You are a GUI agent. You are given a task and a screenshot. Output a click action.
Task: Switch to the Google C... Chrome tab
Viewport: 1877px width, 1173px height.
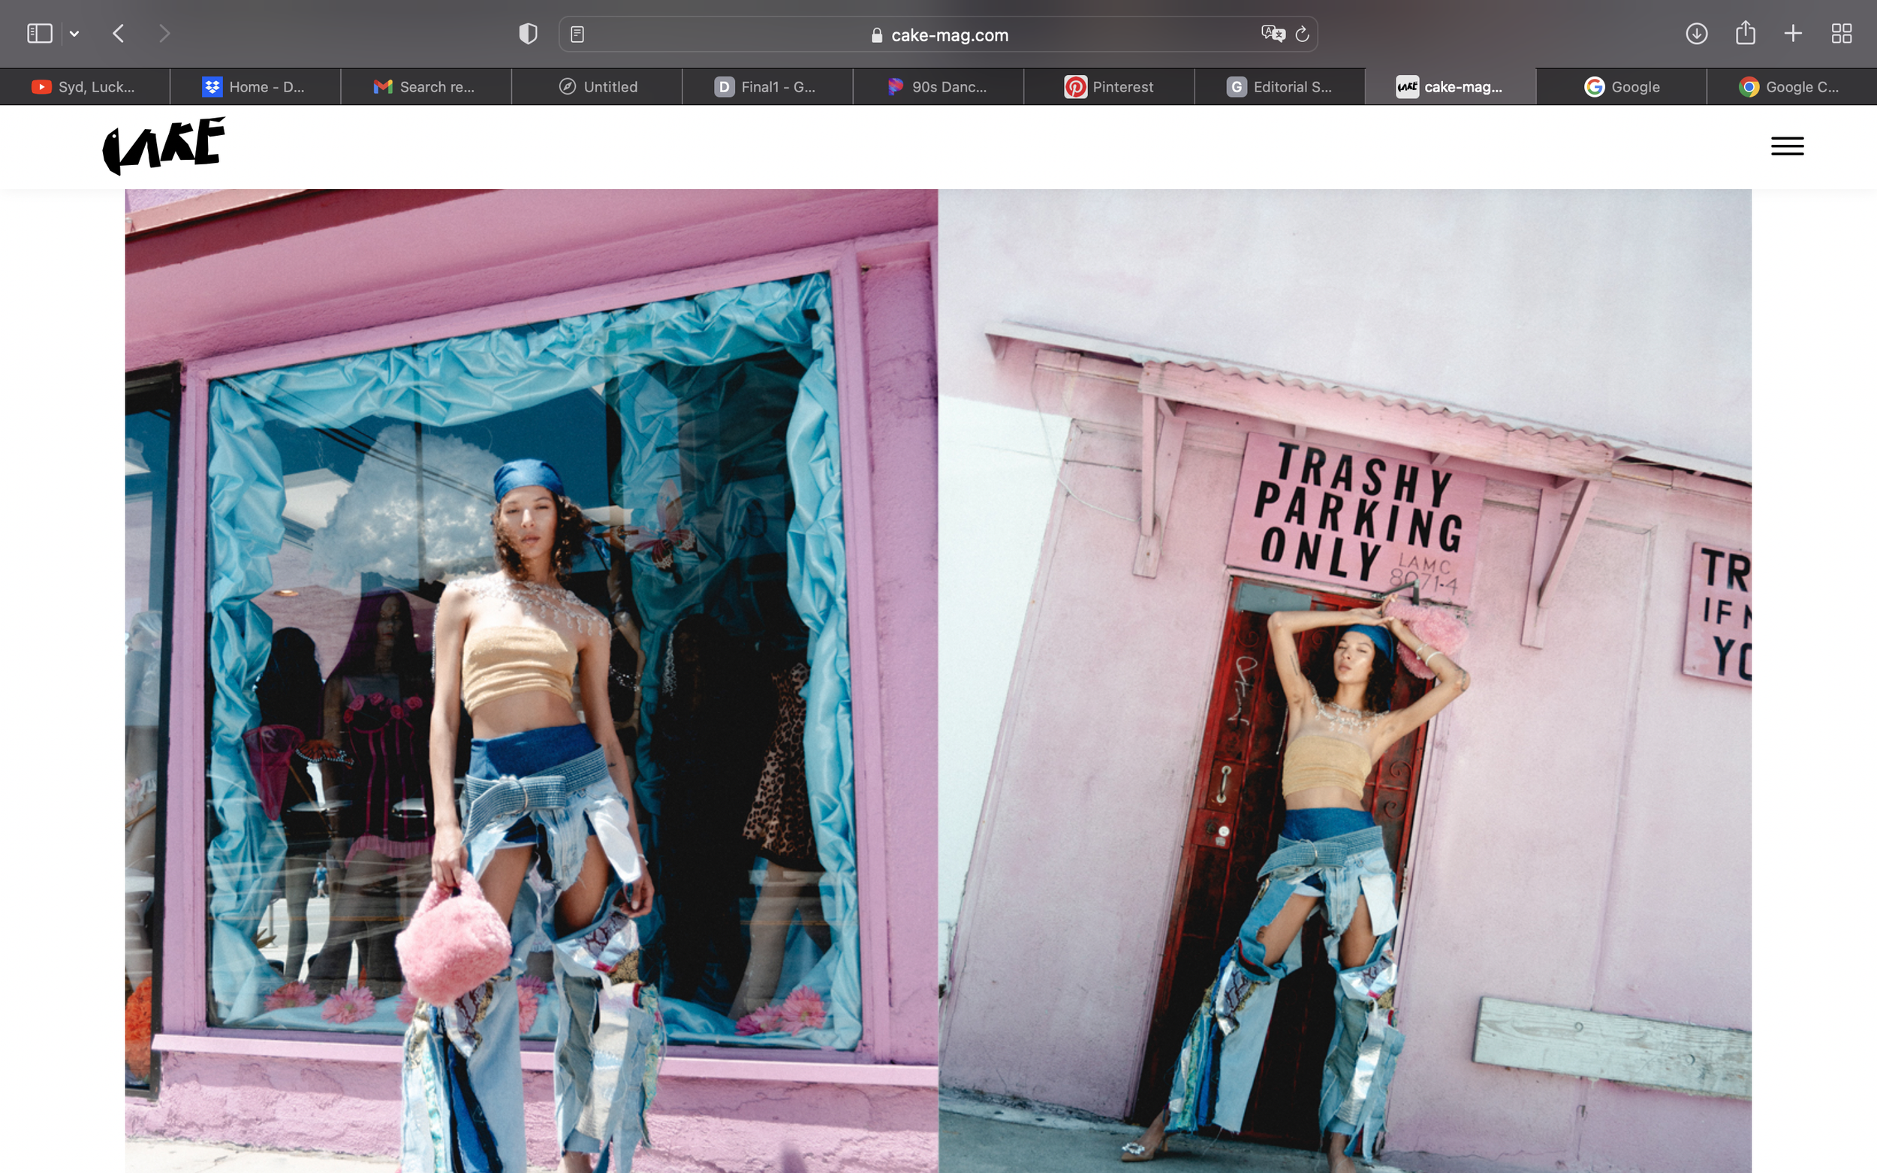click(1791, 87)
